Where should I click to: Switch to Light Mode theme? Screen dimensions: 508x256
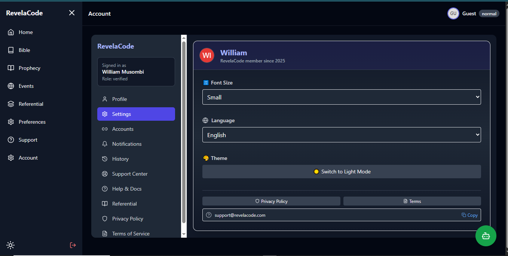click(342, 172)
